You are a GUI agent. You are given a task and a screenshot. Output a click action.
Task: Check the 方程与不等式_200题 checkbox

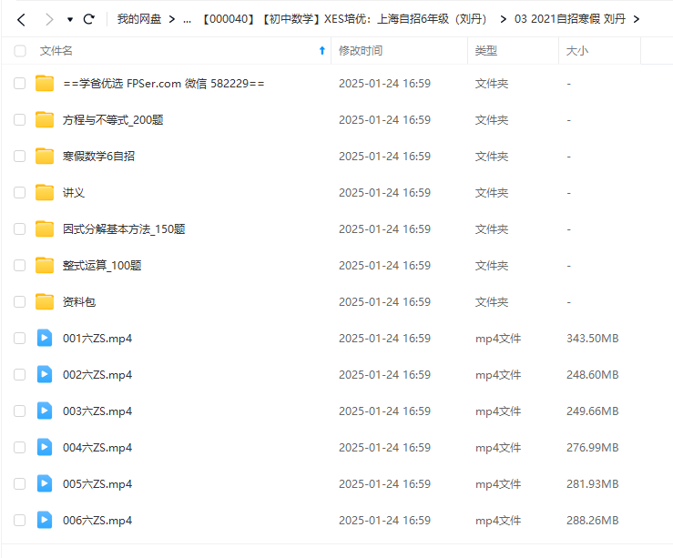click(x=20, y=119)
